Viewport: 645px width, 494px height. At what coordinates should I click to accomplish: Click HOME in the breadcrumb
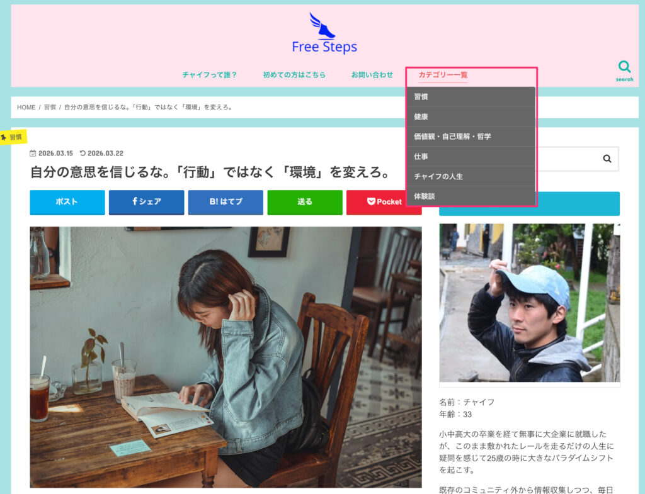26,108
